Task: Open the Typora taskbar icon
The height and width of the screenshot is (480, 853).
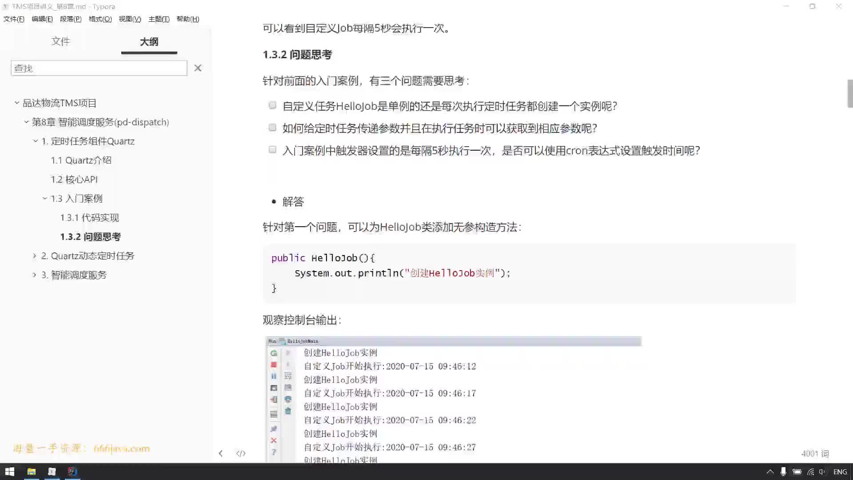Action: coord(52,472)
